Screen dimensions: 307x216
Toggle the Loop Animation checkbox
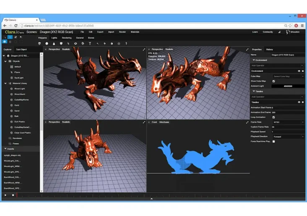(x=274, y=117)
